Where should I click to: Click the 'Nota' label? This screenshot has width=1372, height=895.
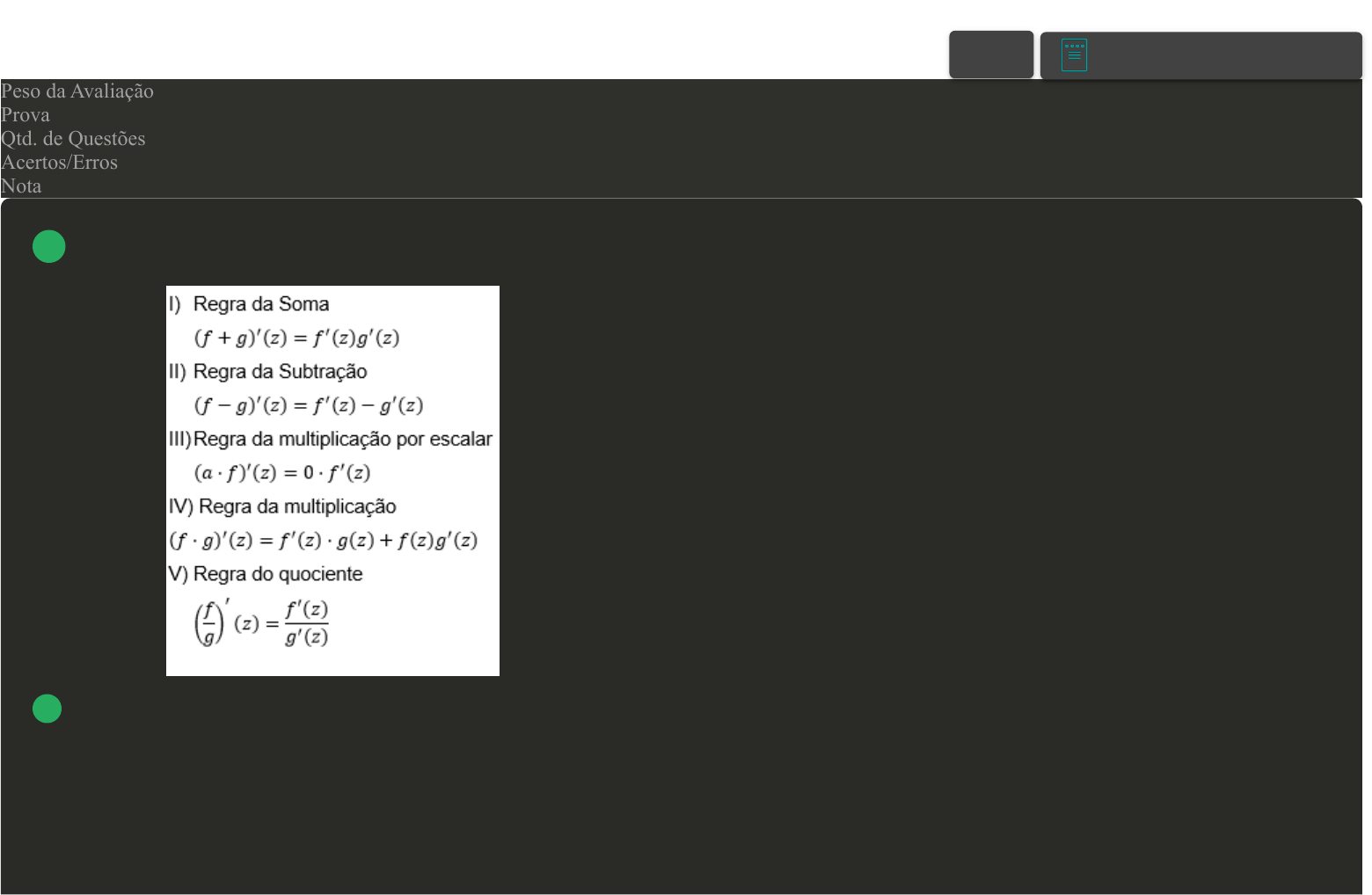[21, 186]
